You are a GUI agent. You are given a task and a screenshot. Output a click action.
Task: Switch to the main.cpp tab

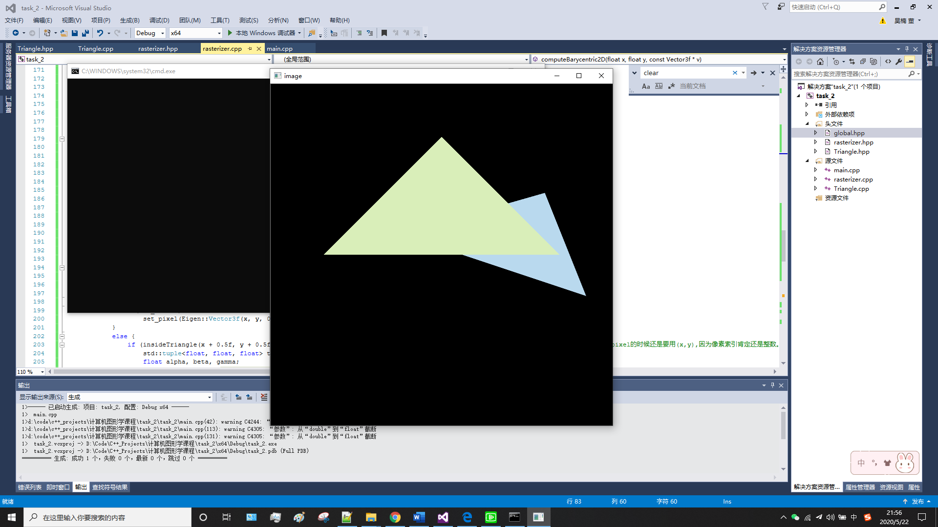pyautogui.click(x=279, y=49)
